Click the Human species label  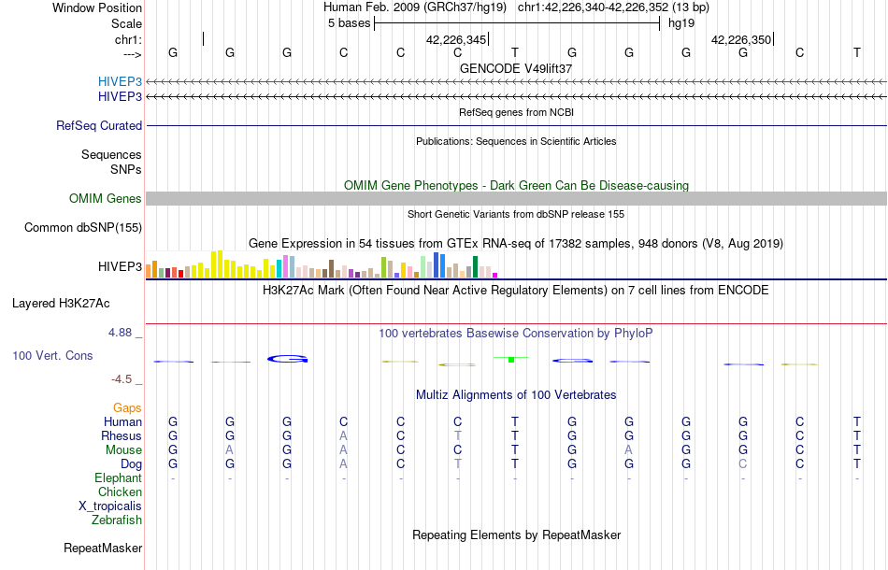(122, 422)
